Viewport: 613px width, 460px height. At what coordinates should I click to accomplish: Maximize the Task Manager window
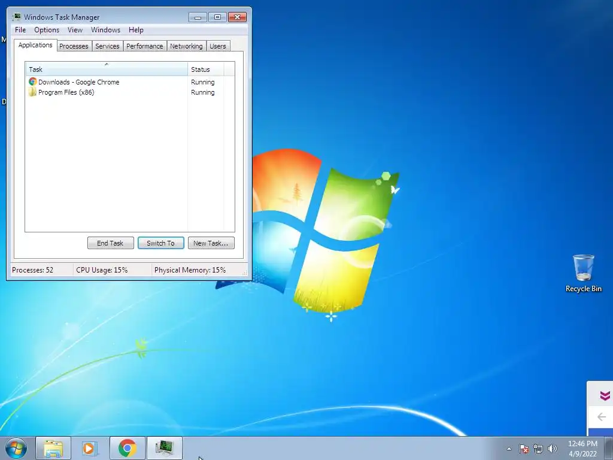point(217,17)
